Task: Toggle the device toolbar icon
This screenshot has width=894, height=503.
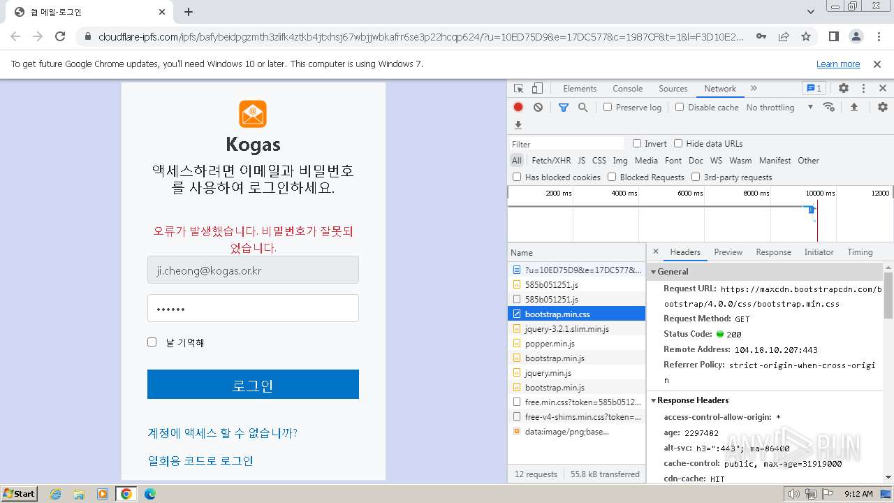Action: coord(537,89)
